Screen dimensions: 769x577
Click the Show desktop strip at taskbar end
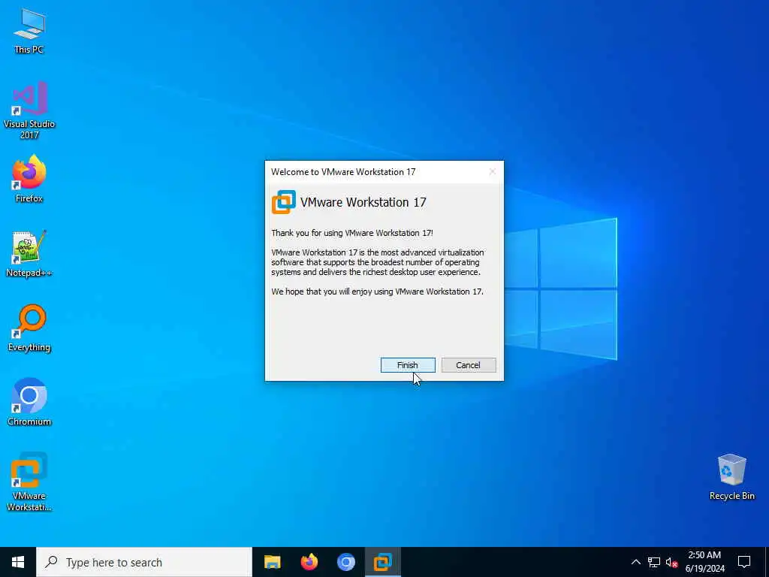[x=767, y=562]
